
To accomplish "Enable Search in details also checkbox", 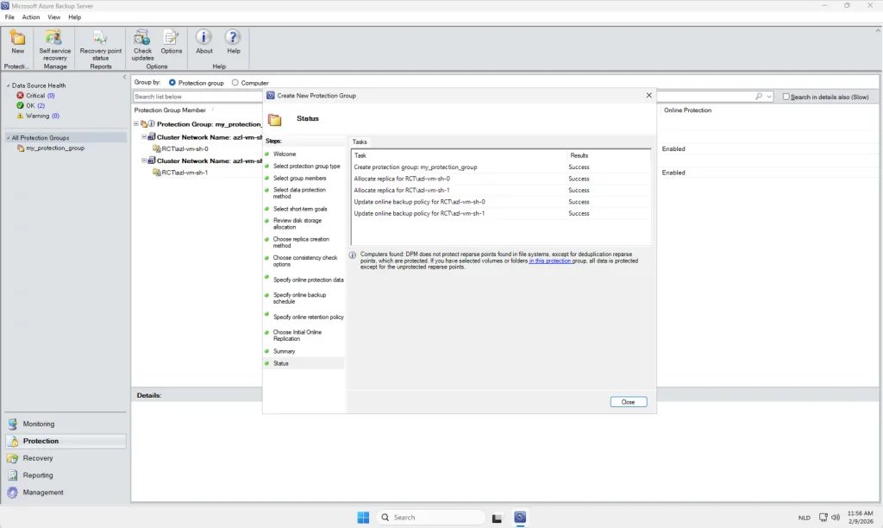I will [786, 97].
